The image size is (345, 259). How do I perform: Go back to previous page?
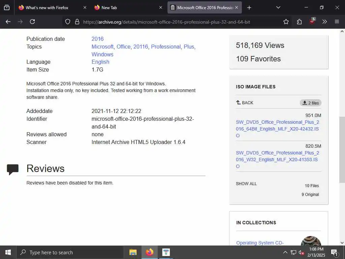[8, 22]
